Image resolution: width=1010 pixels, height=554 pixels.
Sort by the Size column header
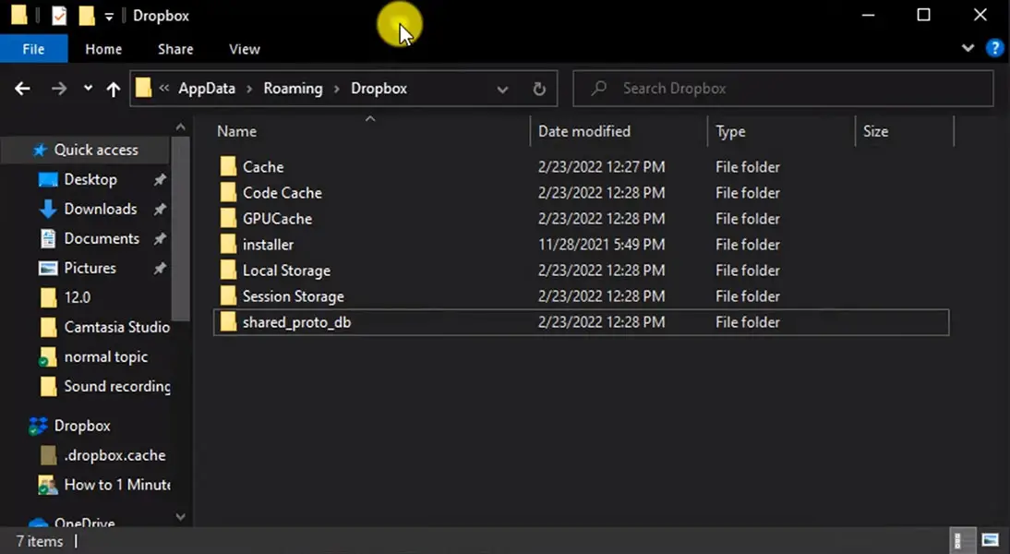click(x=875, y=131)
